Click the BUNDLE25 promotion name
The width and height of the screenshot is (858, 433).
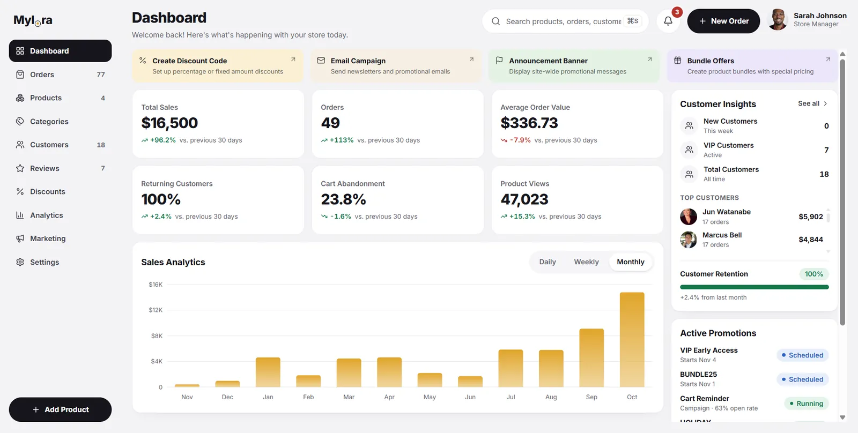tap(698, 375)
